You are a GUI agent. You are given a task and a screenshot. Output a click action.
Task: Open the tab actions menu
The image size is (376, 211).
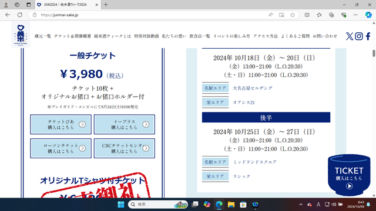(29, 5)
